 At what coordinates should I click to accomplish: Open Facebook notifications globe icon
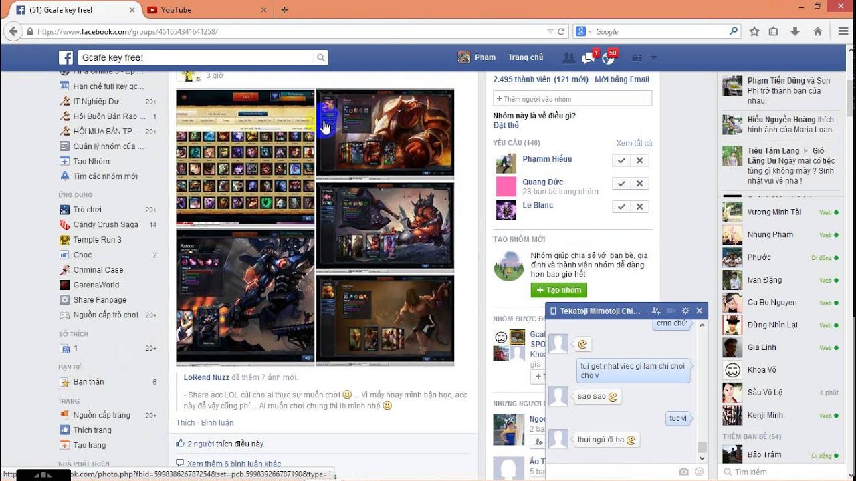pyautogui.click(x=609, y=57)
